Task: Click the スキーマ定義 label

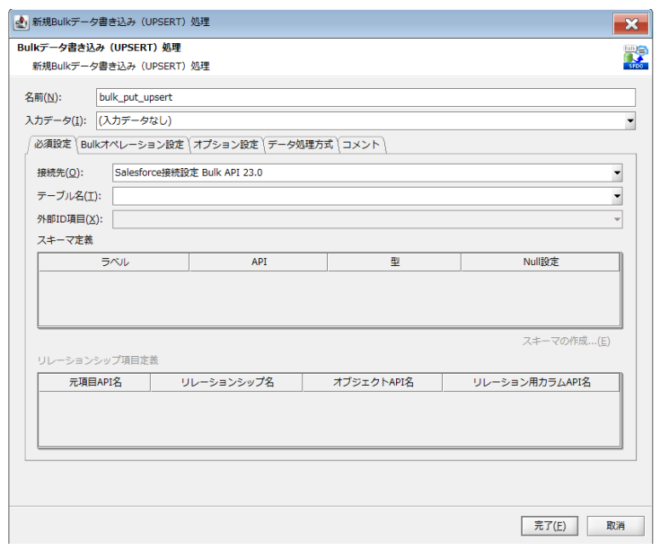Action: (65, 240)
